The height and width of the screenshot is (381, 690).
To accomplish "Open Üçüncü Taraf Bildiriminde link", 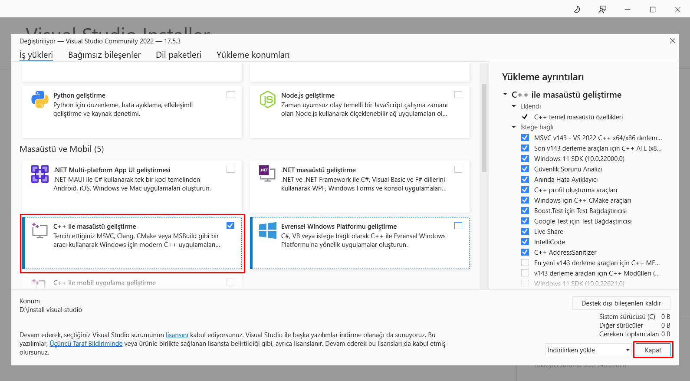I will (86, 344).
